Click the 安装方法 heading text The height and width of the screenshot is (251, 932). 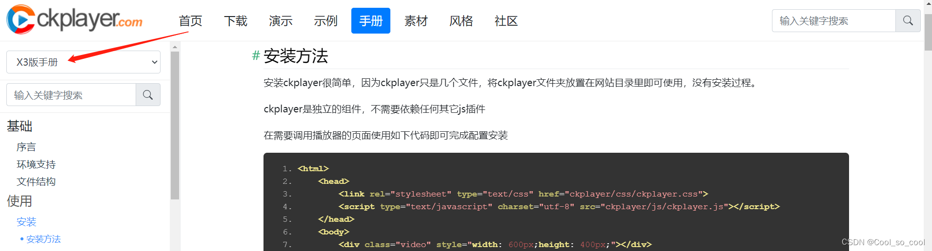[x=296, y=56]
